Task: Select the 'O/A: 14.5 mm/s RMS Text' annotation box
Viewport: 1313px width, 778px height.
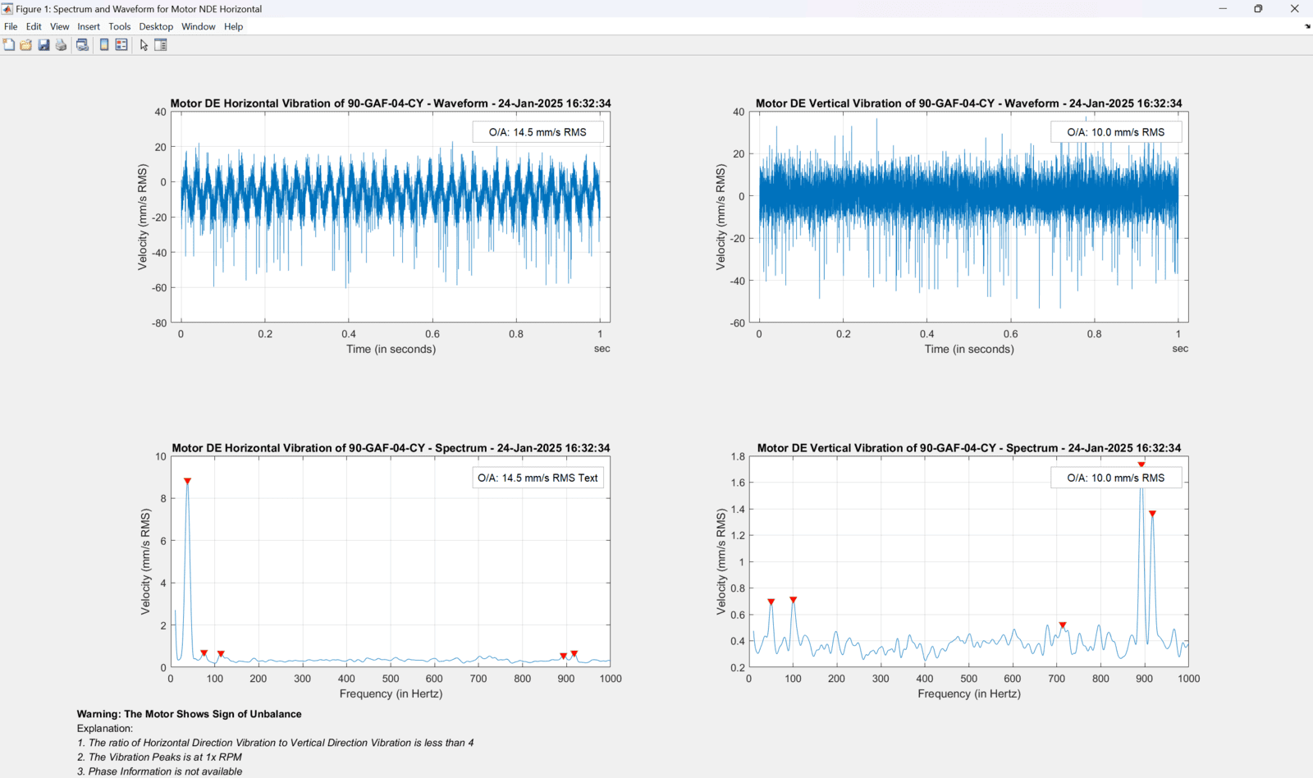Action: pos(538,478)
